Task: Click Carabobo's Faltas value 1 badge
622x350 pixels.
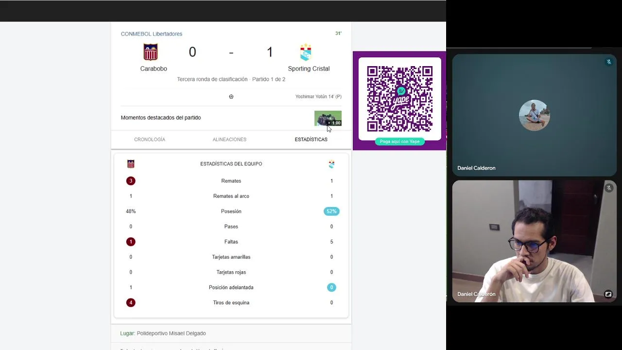Action: click(130, 242)
